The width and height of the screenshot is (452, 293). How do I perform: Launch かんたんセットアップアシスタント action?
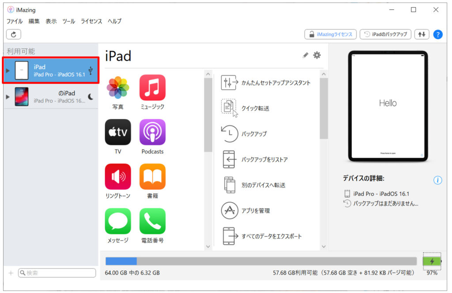[x=265, y=83]
